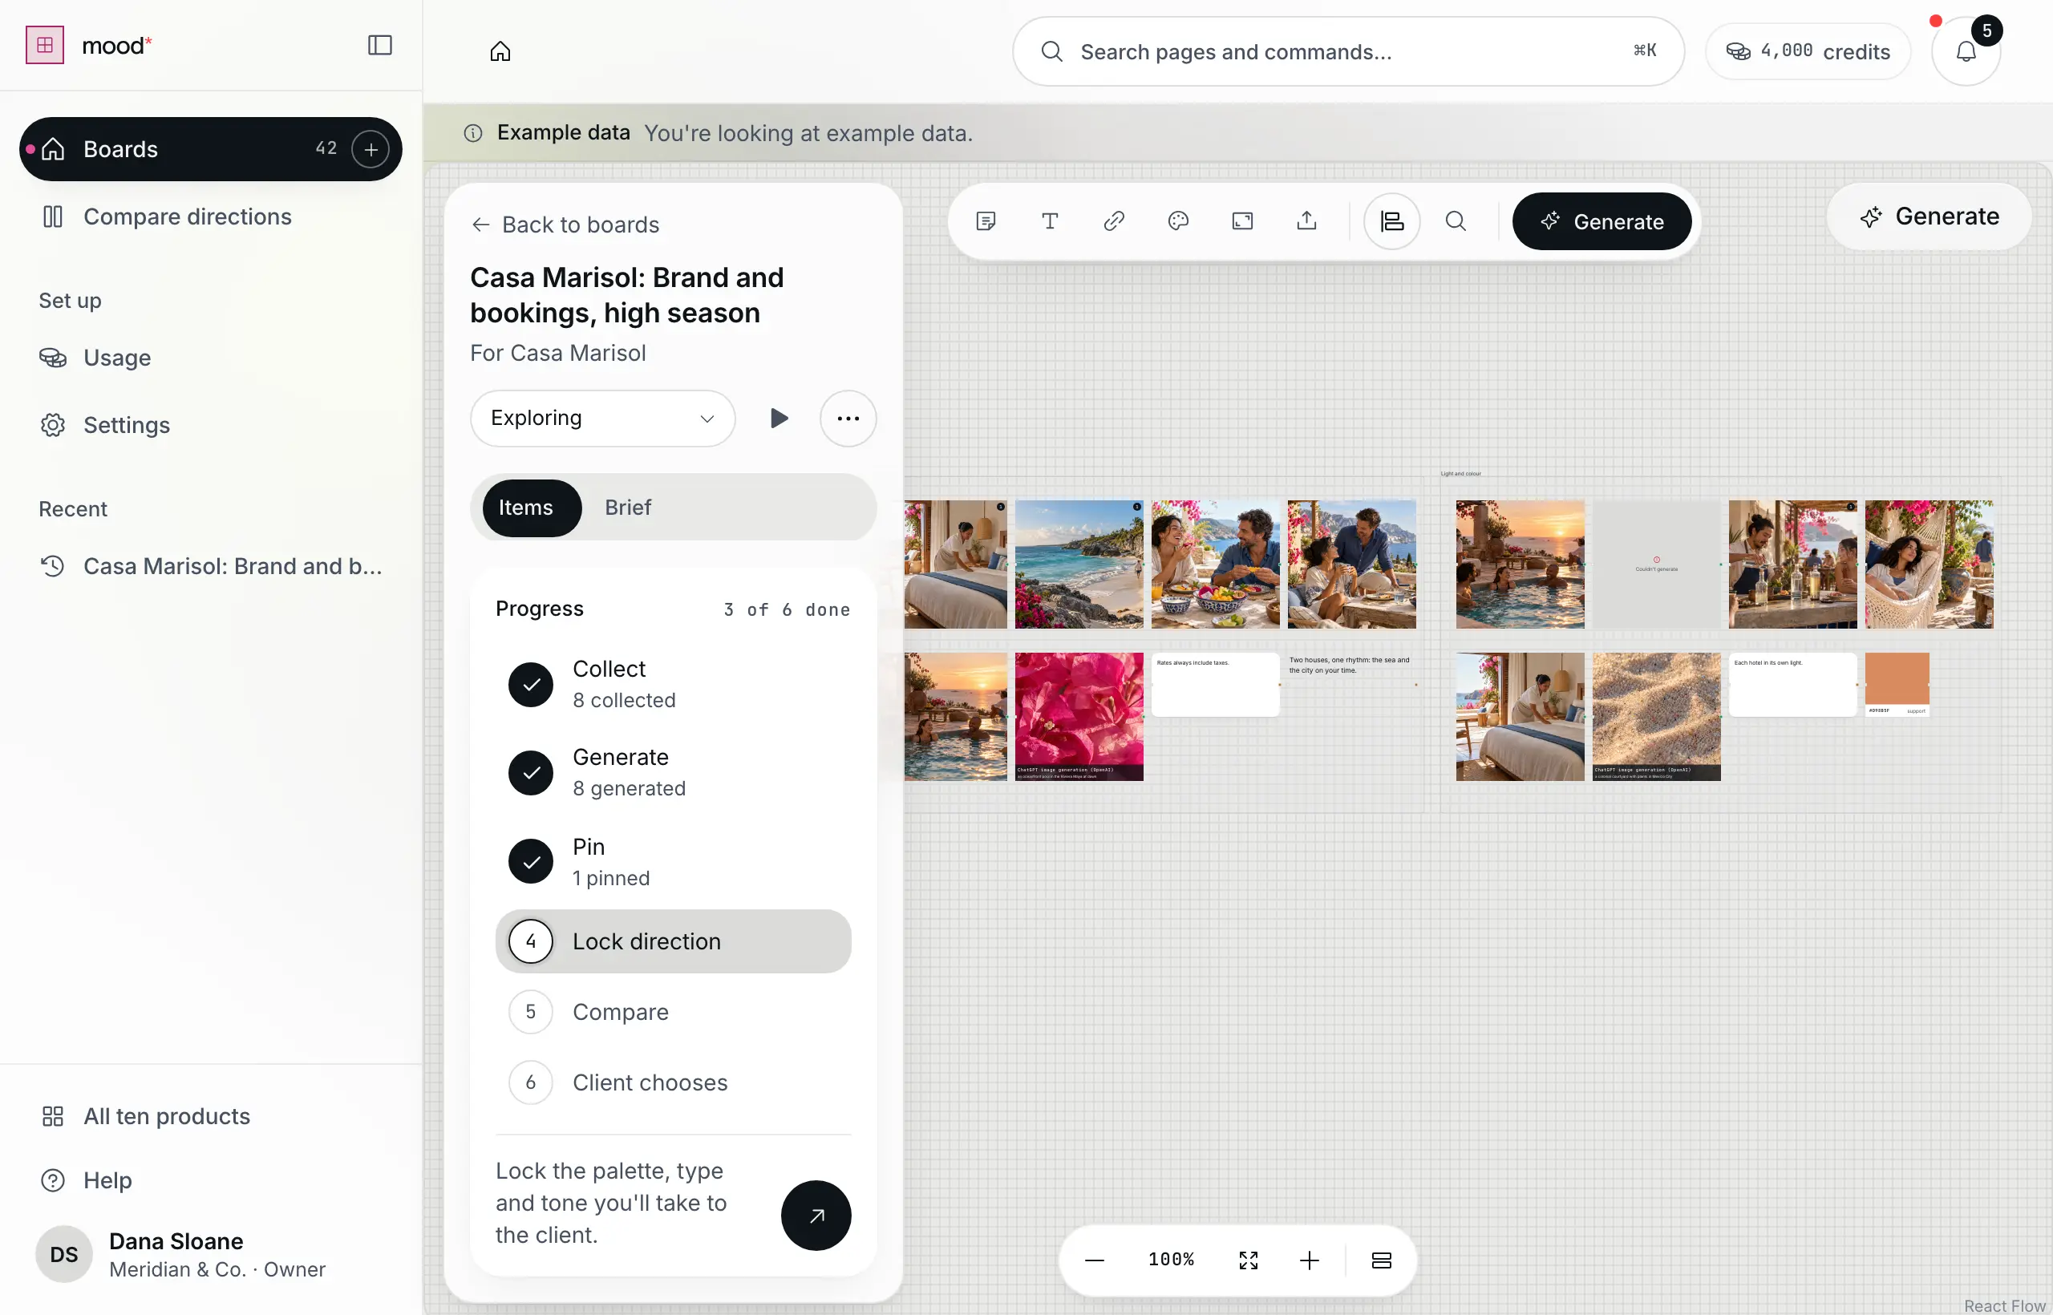Open Settings from sidebar
The width and height of the screenshot is (2053, 1315).
pyautogui.click(x=210, y=425)
